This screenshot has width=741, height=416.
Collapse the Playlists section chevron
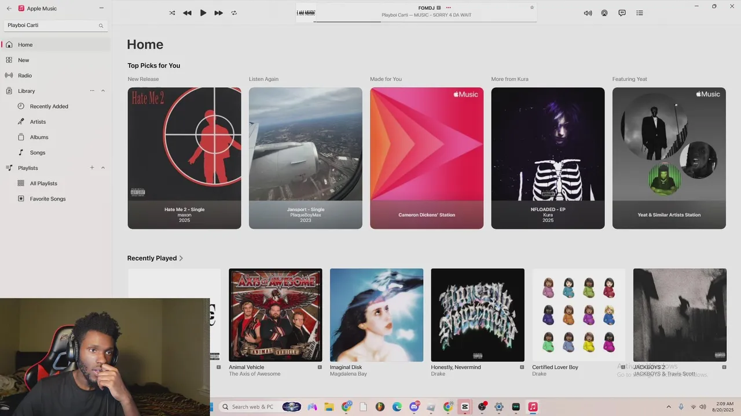[103, 168]
